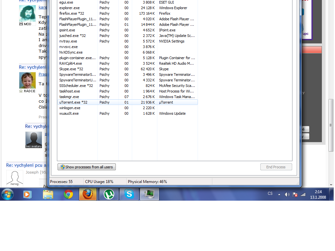
Task: Click the End Process button
Action: click(x=276, y=167)
